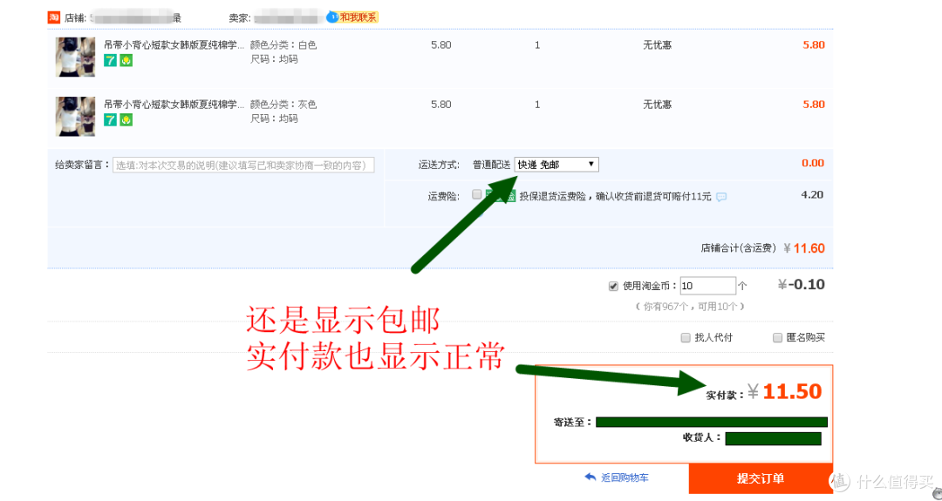Open the 快递 免邮 shipping method dropdown
The height and width of the screenshot is (501, 942).
click(556, 165)
